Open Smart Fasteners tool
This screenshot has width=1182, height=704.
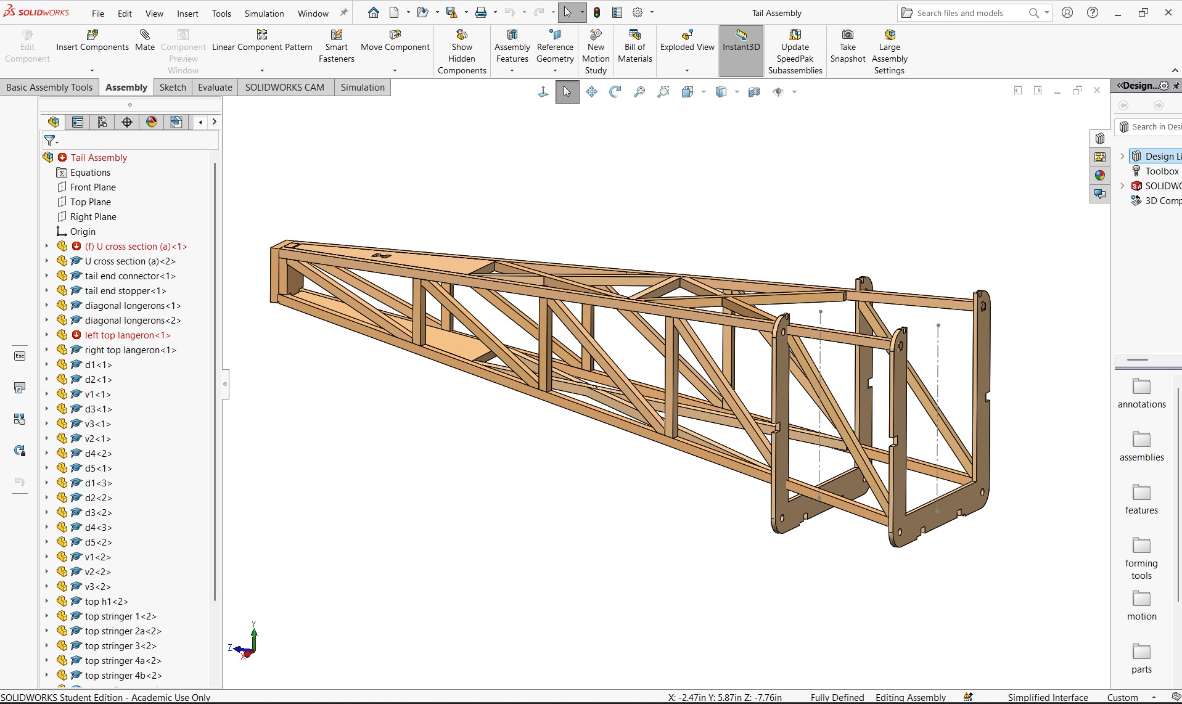[337, 46]
